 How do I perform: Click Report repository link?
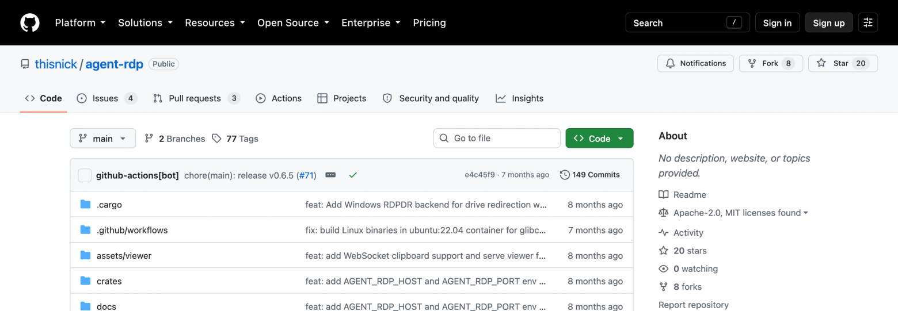pyautogui.click(x=694, y=305)
